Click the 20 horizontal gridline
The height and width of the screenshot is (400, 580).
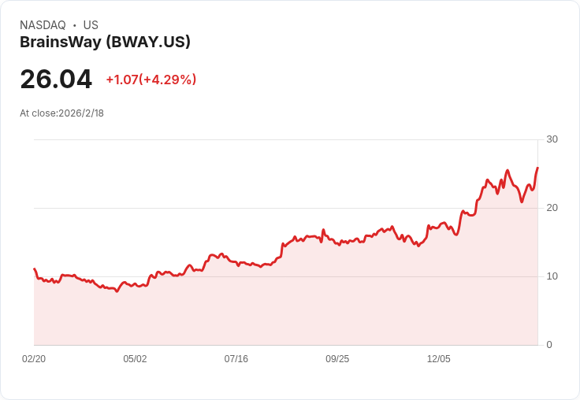[259, 208]
